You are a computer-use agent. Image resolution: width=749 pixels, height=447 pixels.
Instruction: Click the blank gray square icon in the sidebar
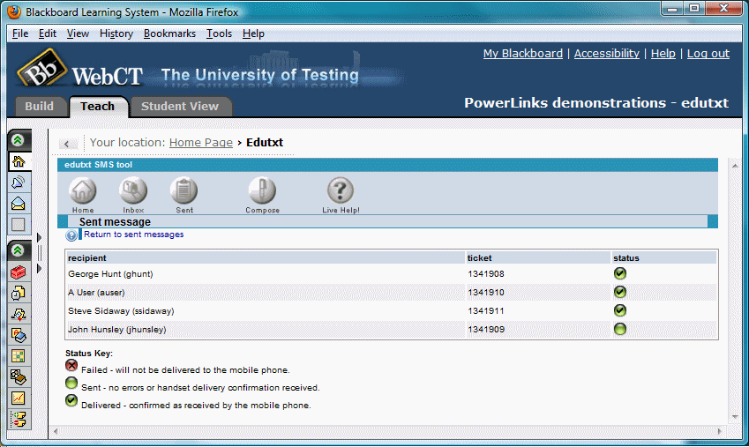pos(19,225)
